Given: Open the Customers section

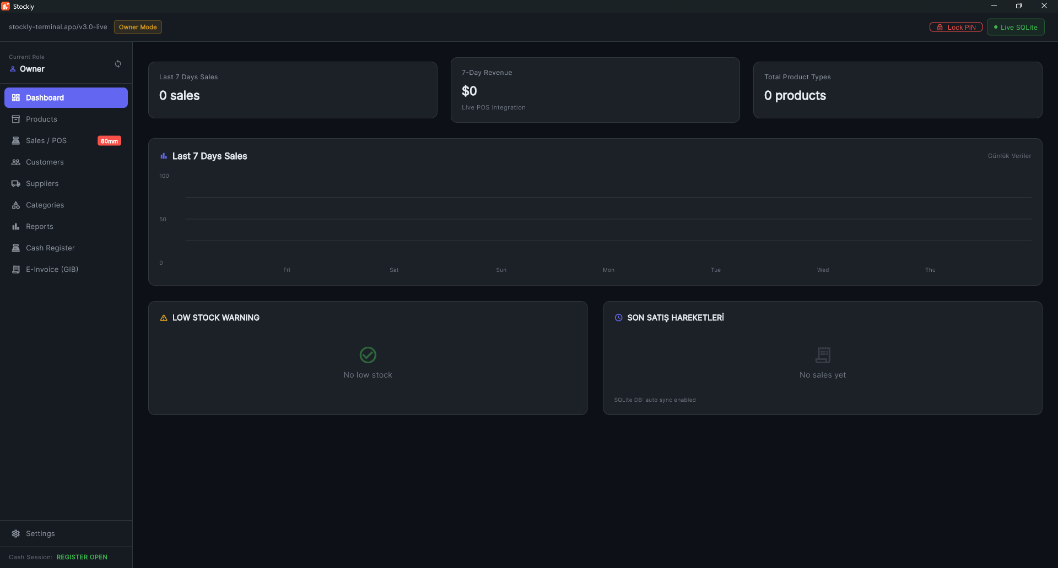Looking at the screenshot, I should pos(66,162).
